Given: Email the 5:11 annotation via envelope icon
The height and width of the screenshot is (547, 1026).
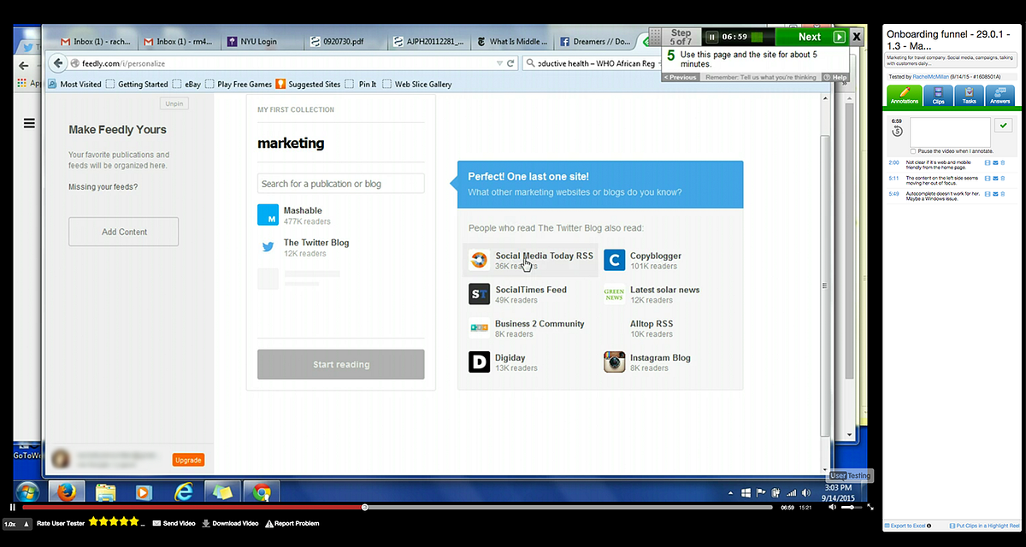Looking at the screenshot, I should tap(995, 178).
